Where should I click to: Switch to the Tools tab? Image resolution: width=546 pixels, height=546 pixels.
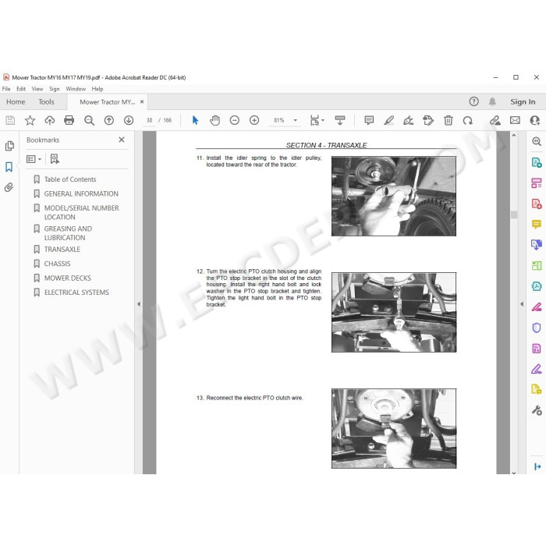pyautogui.click(x=46, y=101)
